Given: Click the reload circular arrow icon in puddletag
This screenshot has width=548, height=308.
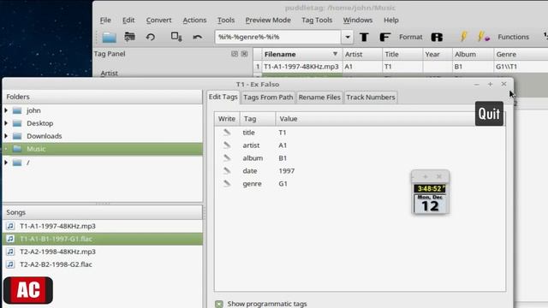Looking at the screenshot, I should [151, 37].
